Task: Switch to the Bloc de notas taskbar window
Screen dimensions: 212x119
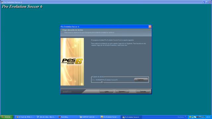Action: click(x=46, y=117)
